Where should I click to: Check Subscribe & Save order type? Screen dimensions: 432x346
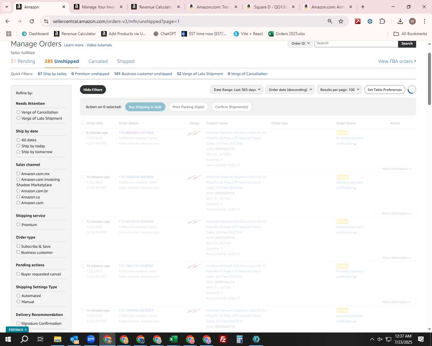pos(18,246)
